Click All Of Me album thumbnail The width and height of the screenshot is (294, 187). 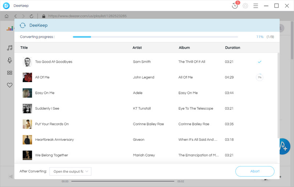(x=27, y=77)
